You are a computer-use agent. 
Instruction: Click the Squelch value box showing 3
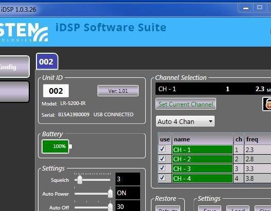[x=128, y=179]
